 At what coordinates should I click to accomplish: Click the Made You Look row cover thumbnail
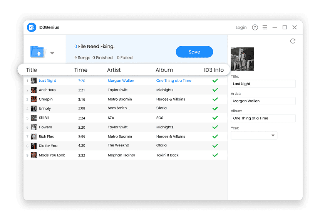click(34, 155)
